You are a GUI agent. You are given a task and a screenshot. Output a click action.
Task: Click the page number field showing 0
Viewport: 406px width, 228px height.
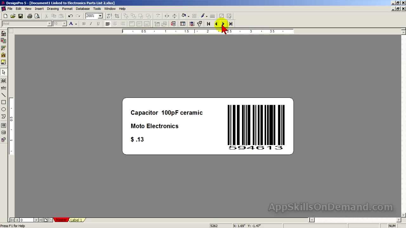click(27, 220)
